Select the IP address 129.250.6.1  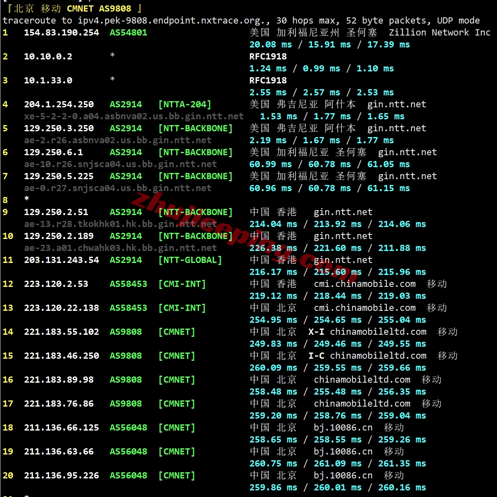tap(53, 152)
